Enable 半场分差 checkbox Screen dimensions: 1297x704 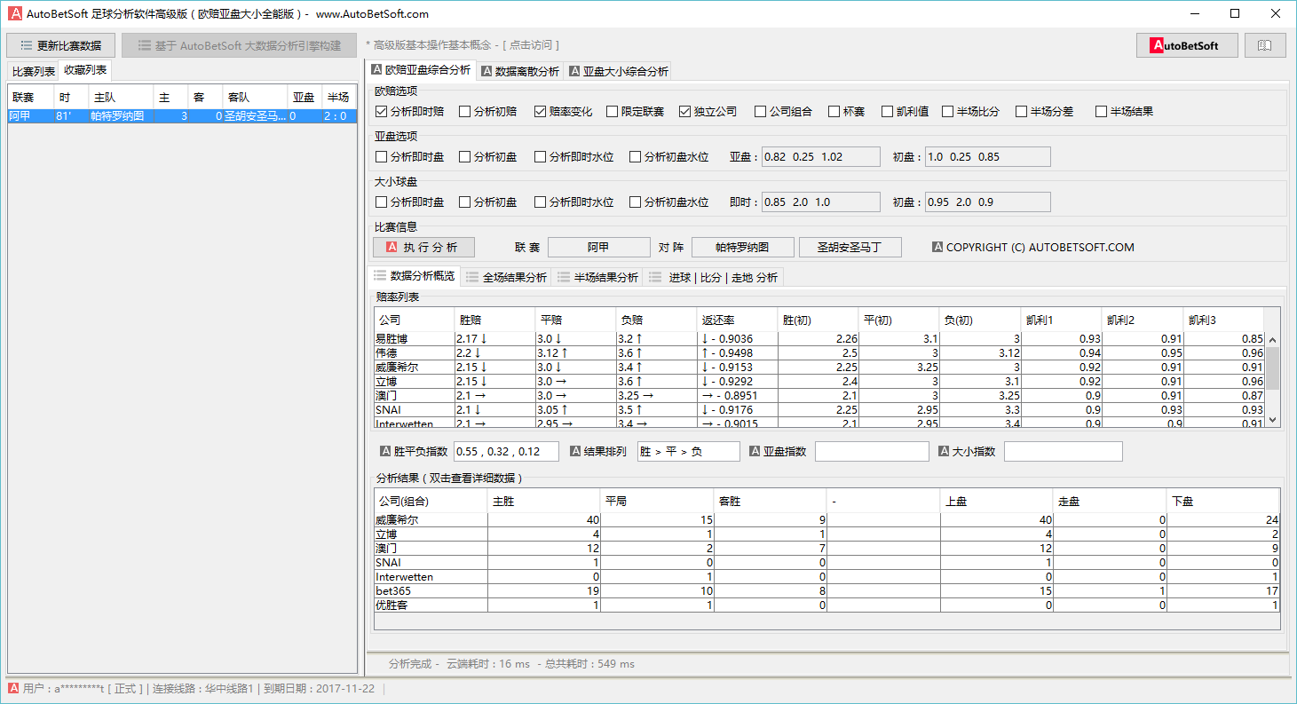click(1022, 112)
